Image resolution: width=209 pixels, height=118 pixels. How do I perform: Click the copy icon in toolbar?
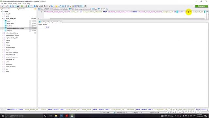(10, 6)
